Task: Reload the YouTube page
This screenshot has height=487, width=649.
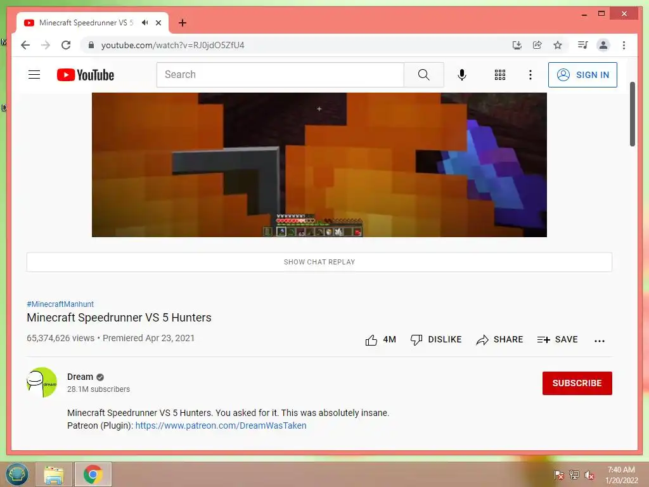Action: click(x=66, y=45)
